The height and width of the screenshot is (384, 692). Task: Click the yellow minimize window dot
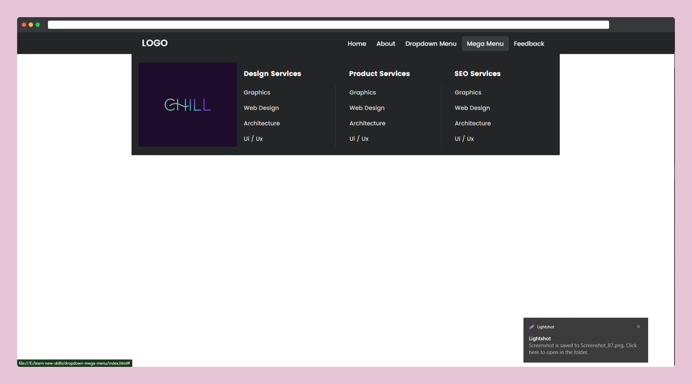tap(31, 25)
